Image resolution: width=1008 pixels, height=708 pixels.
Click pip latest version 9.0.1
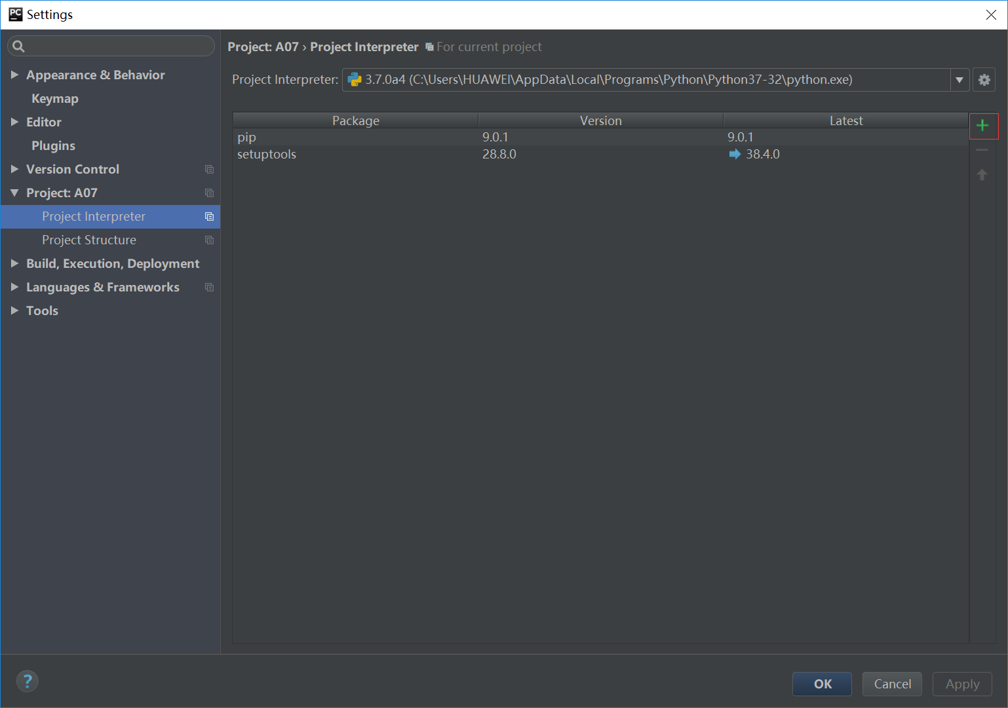(741, 137)
